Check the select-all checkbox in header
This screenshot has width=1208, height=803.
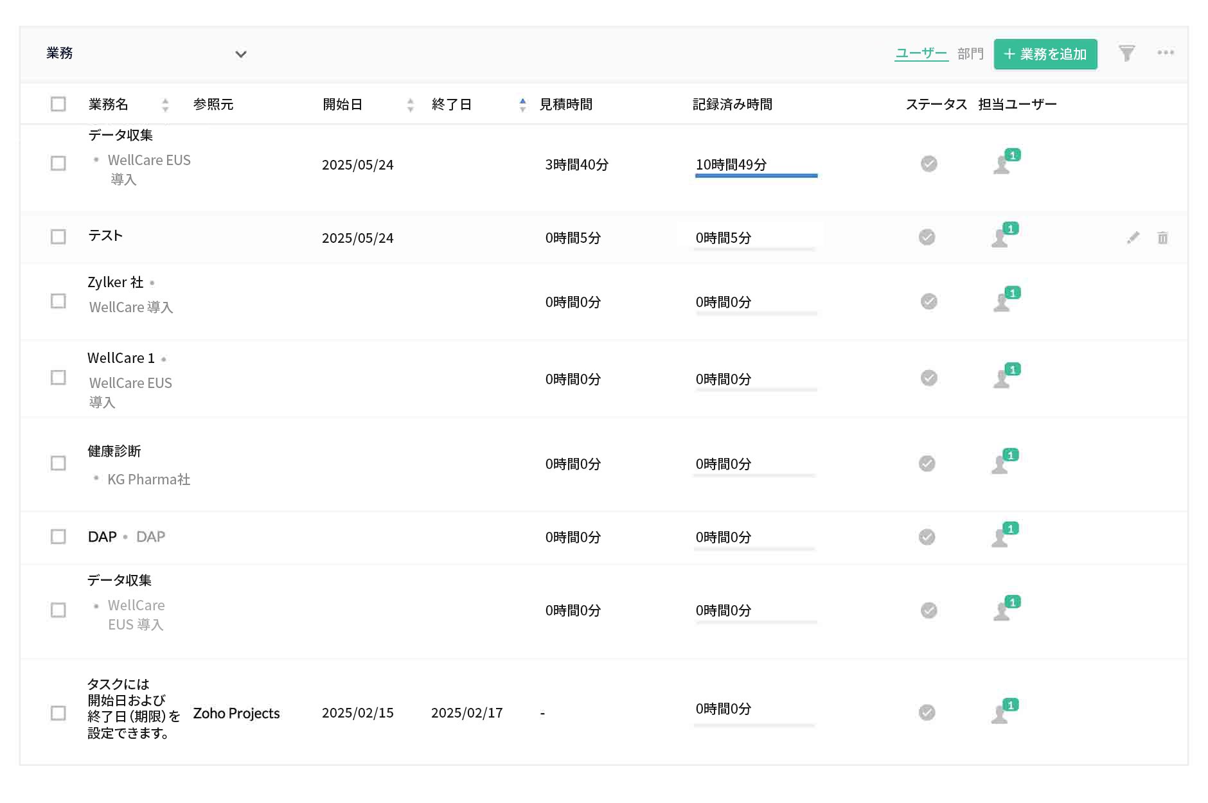(58, 103)
